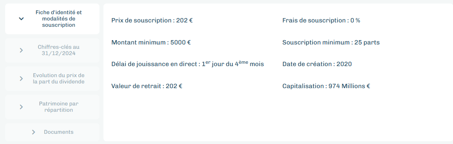Switch to Chiffres-clés au 31/12/2024 tab
Viewport: 453px width, 144px height.
point(52,50)
